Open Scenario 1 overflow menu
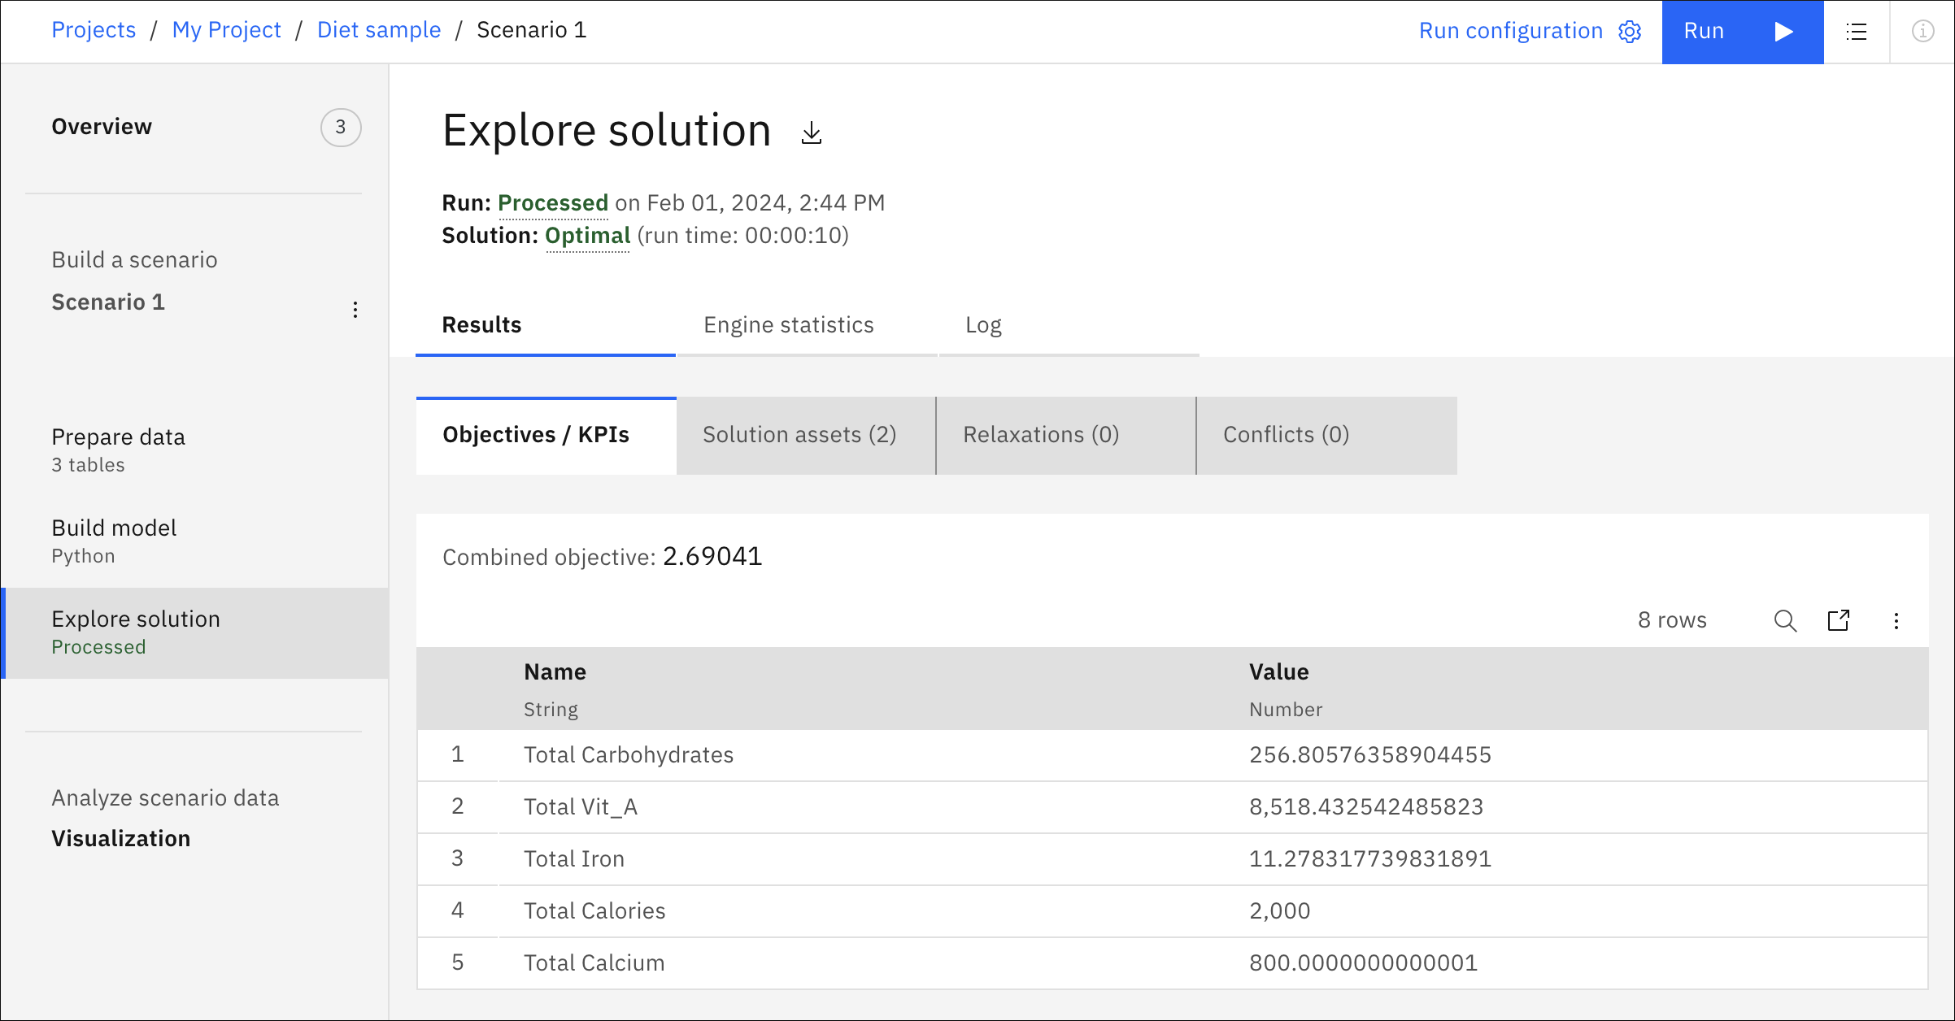The height and width of the screenshot is (1021, 1955). tap(355, 310)
